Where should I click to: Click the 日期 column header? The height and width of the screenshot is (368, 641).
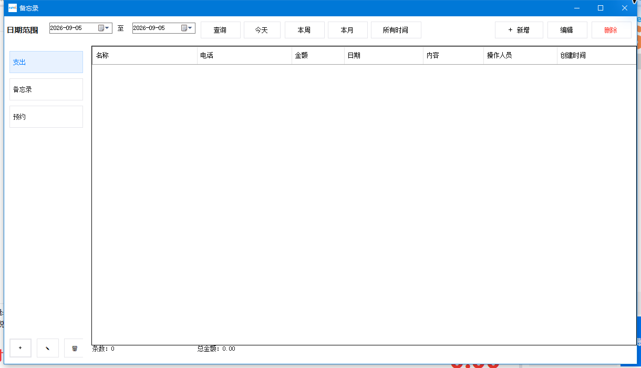tap(384, 55)
